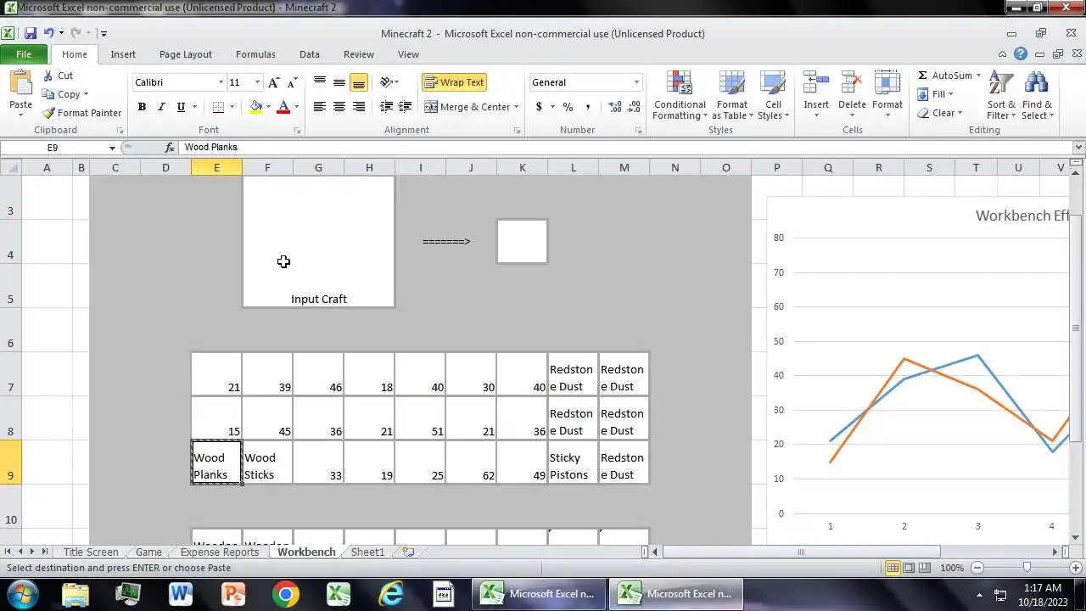Screen dimensions: 1086x611
Task: Expand the Merge & Center dropdown arrow
Action: pos(517,107)
